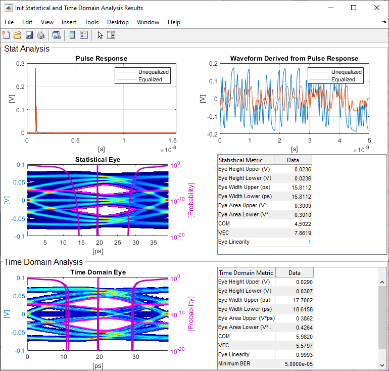Click the Pulse Response plot legend
Viewport: 389px width, 371px height.
[142, 75]
